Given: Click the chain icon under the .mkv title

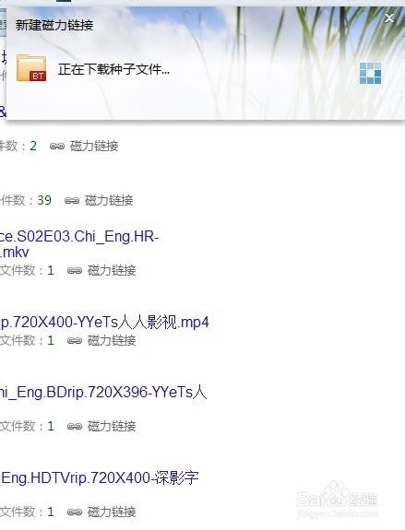Looking at the screenshot, I should click(x=75, y=270).
